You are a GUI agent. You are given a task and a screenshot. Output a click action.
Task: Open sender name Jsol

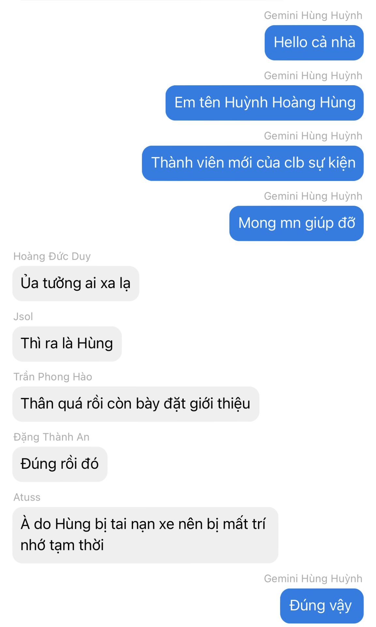point(23,316)
